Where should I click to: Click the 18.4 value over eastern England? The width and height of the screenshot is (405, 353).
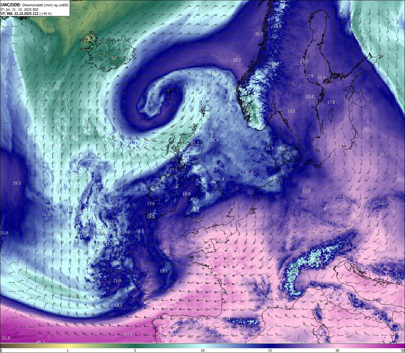click(220, 179)
